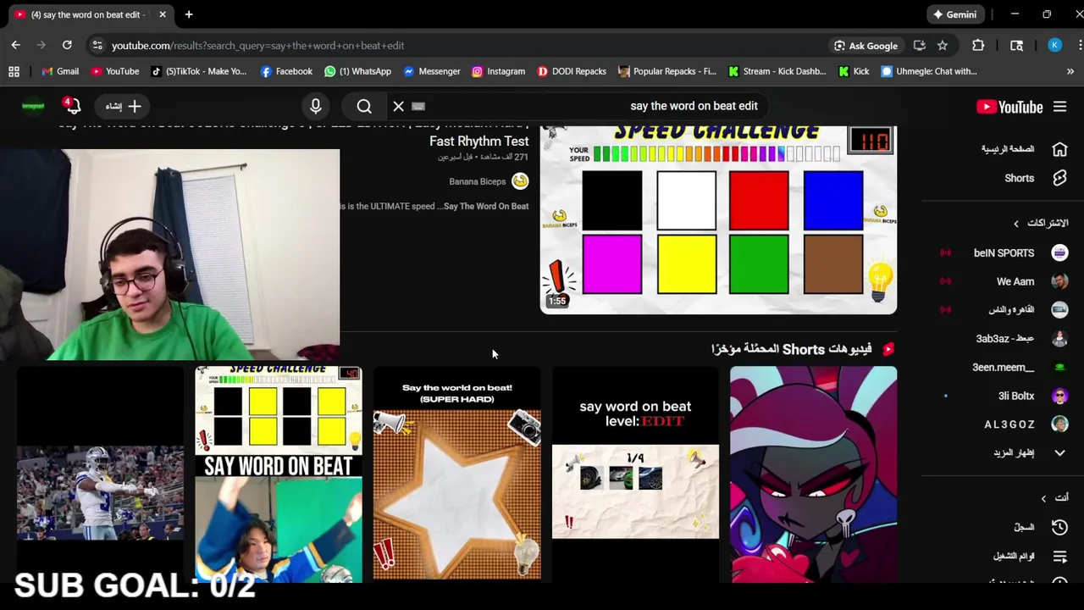
Task: Click the address bar URL
Action: [x=258, y=46]
